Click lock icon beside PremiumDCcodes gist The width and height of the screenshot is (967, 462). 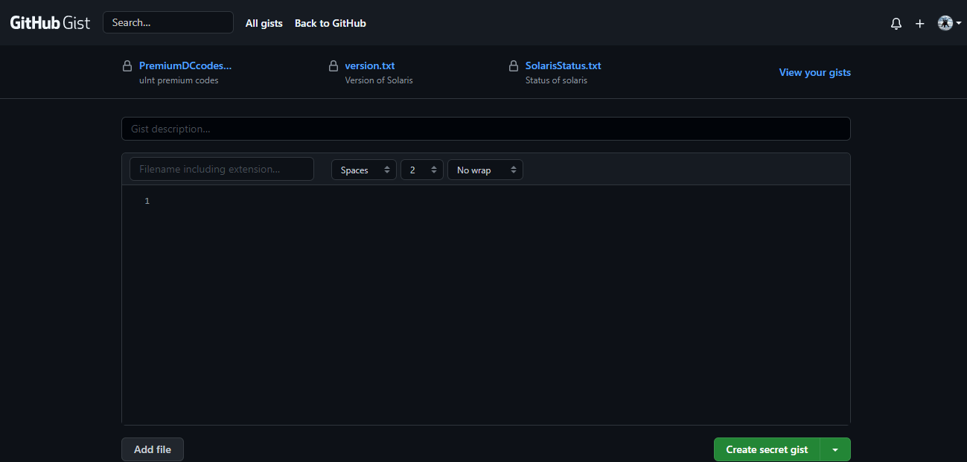point(128,66)
